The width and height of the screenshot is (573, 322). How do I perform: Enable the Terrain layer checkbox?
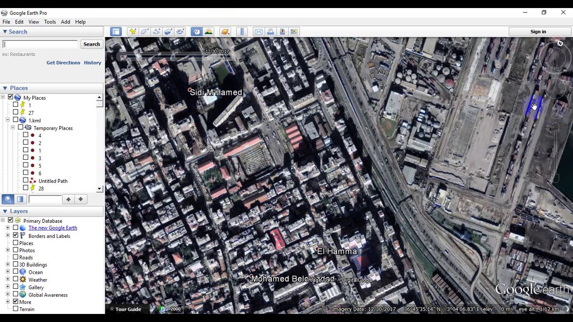coord(16,309)
